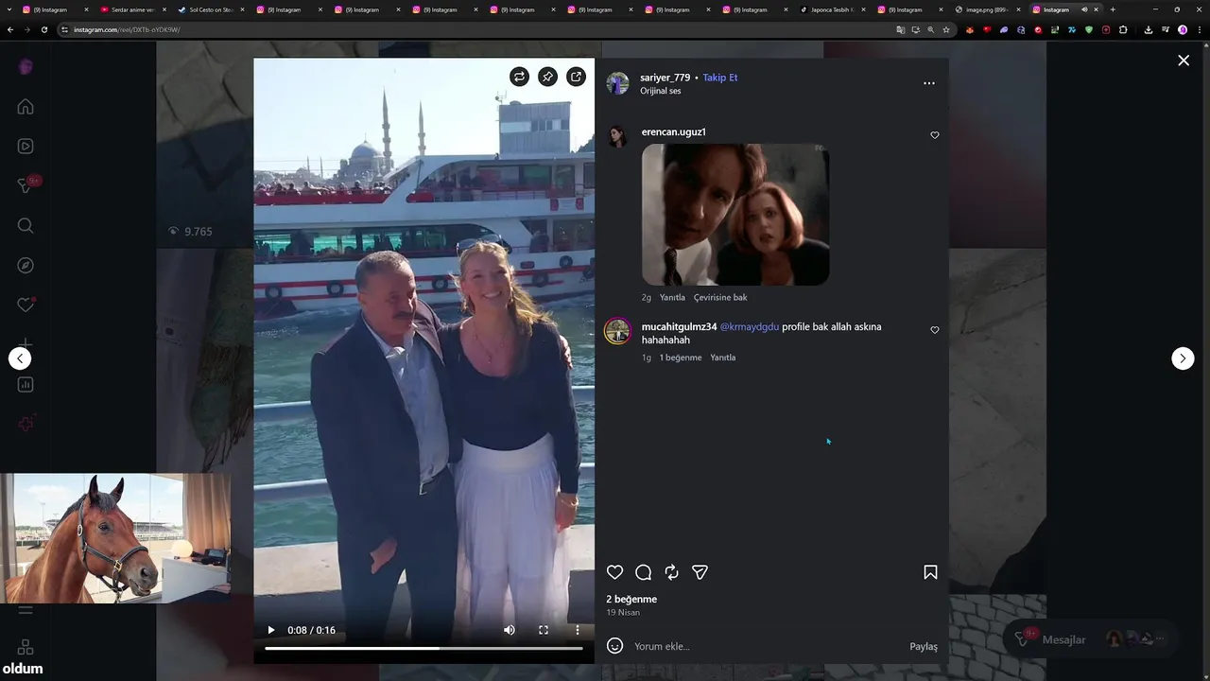Play the video
This screenshot has height=681, width=1210.
click(271, 630)
